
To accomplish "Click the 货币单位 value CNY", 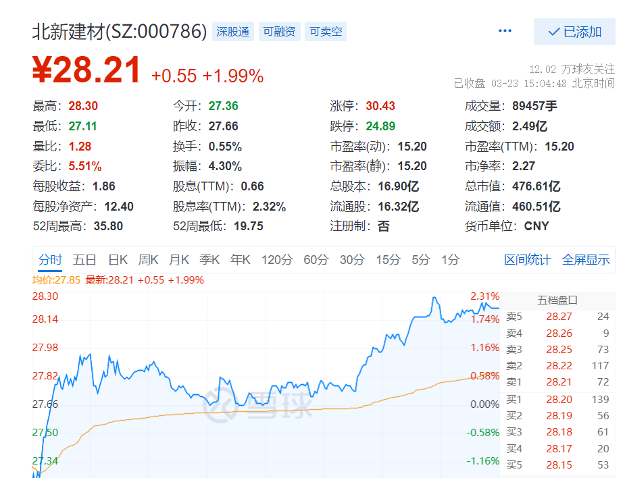I will tap(536, 226).
